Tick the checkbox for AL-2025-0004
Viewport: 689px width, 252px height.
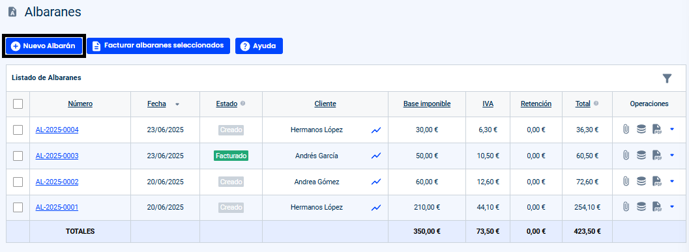18,130
